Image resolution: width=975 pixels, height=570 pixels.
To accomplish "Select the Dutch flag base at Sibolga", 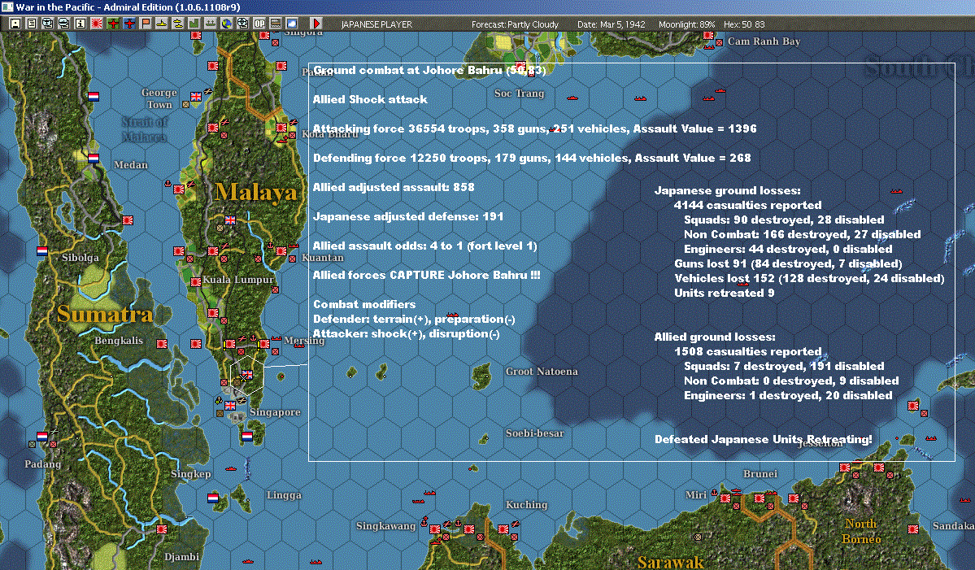I will 41,251.
